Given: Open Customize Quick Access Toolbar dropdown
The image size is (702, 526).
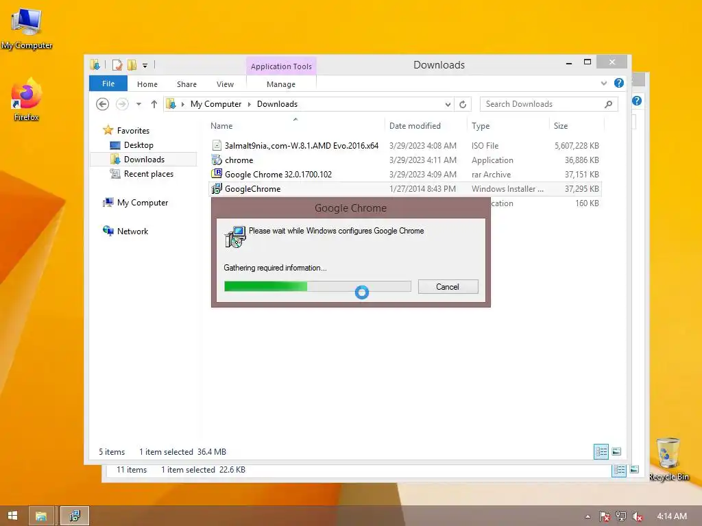Looking at the screenshot, I should click(145, 66).
